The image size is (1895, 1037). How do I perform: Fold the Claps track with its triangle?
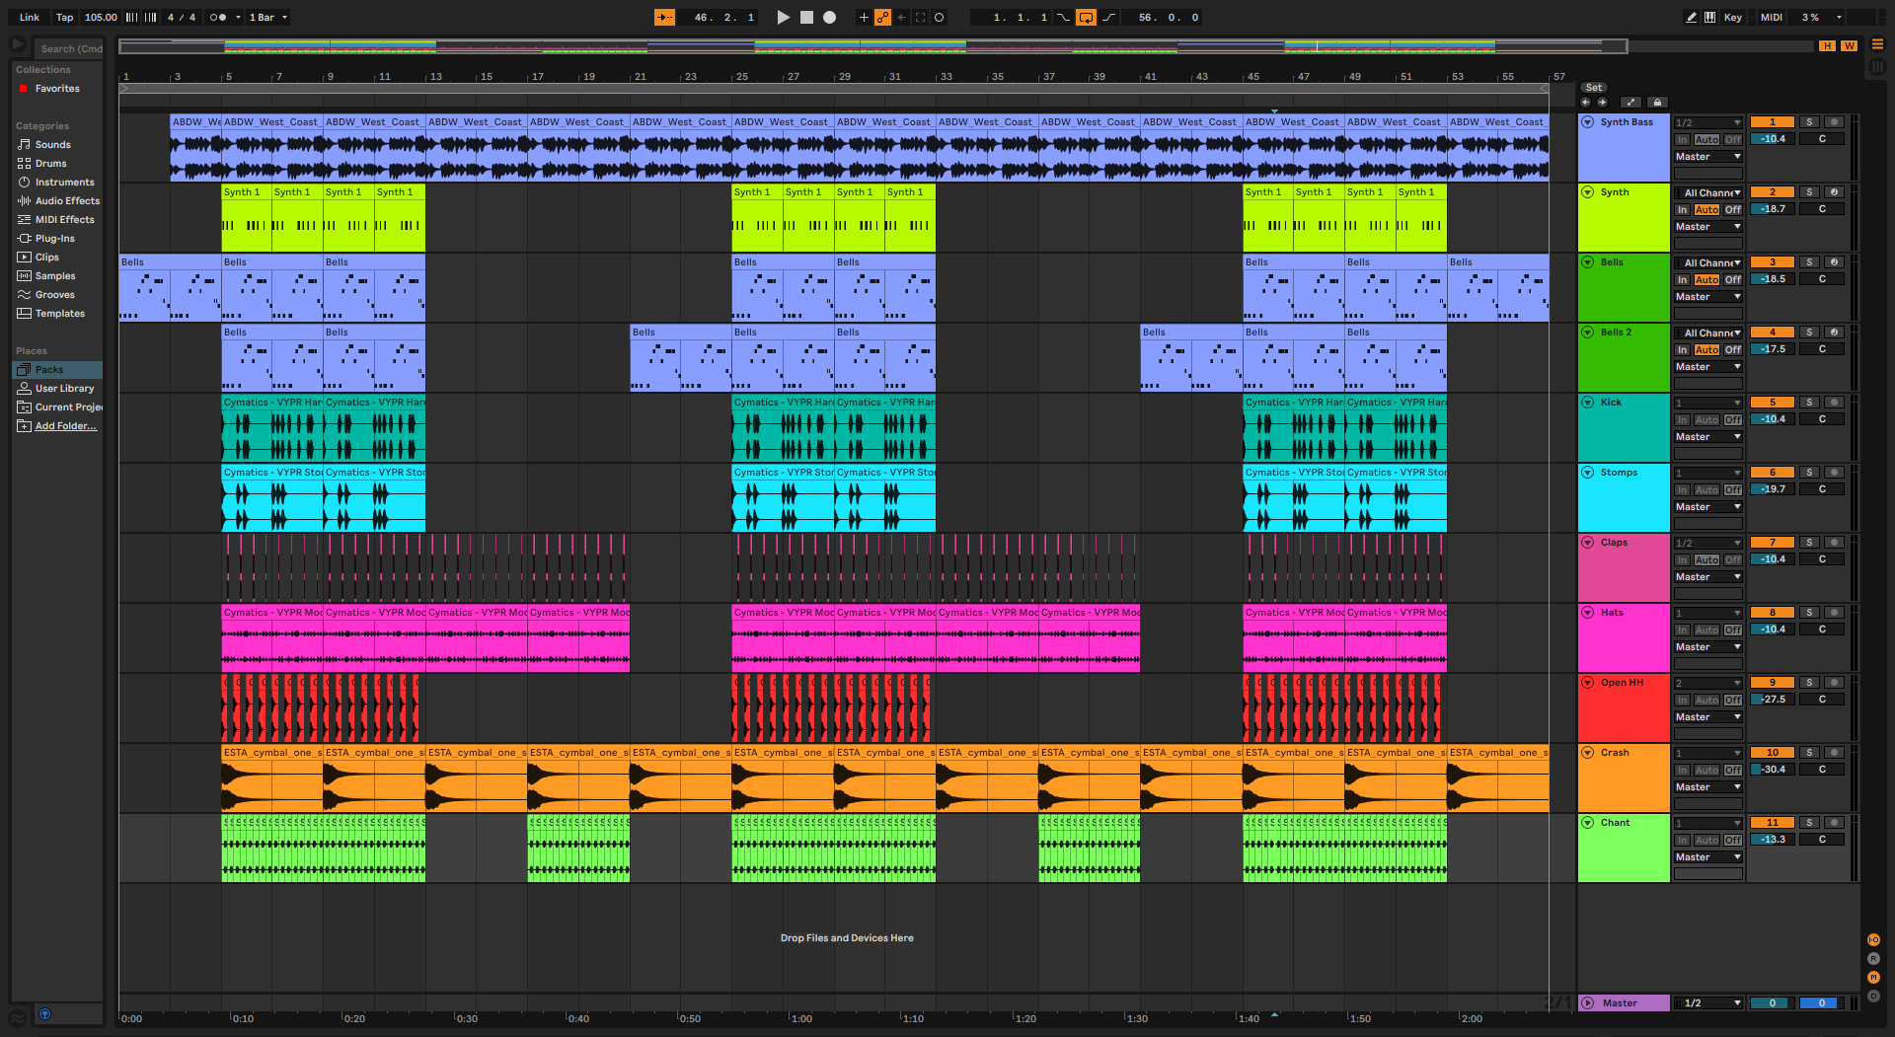tap(1588, 543)
